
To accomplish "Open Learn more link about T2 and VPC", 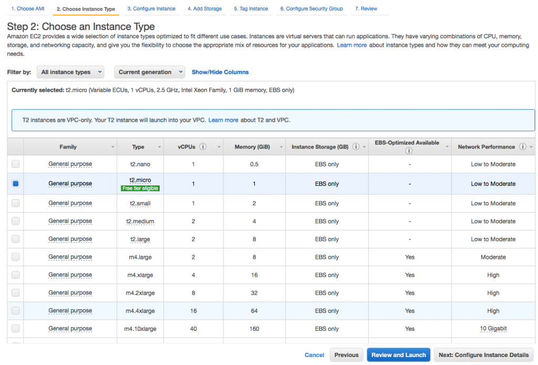I will click(223, 120).
